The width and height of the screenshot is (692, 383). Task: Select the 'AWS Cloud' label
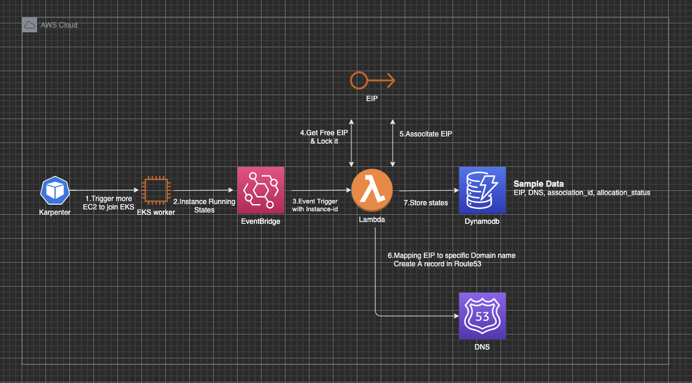pyautogui.click(x=59, y=25)
